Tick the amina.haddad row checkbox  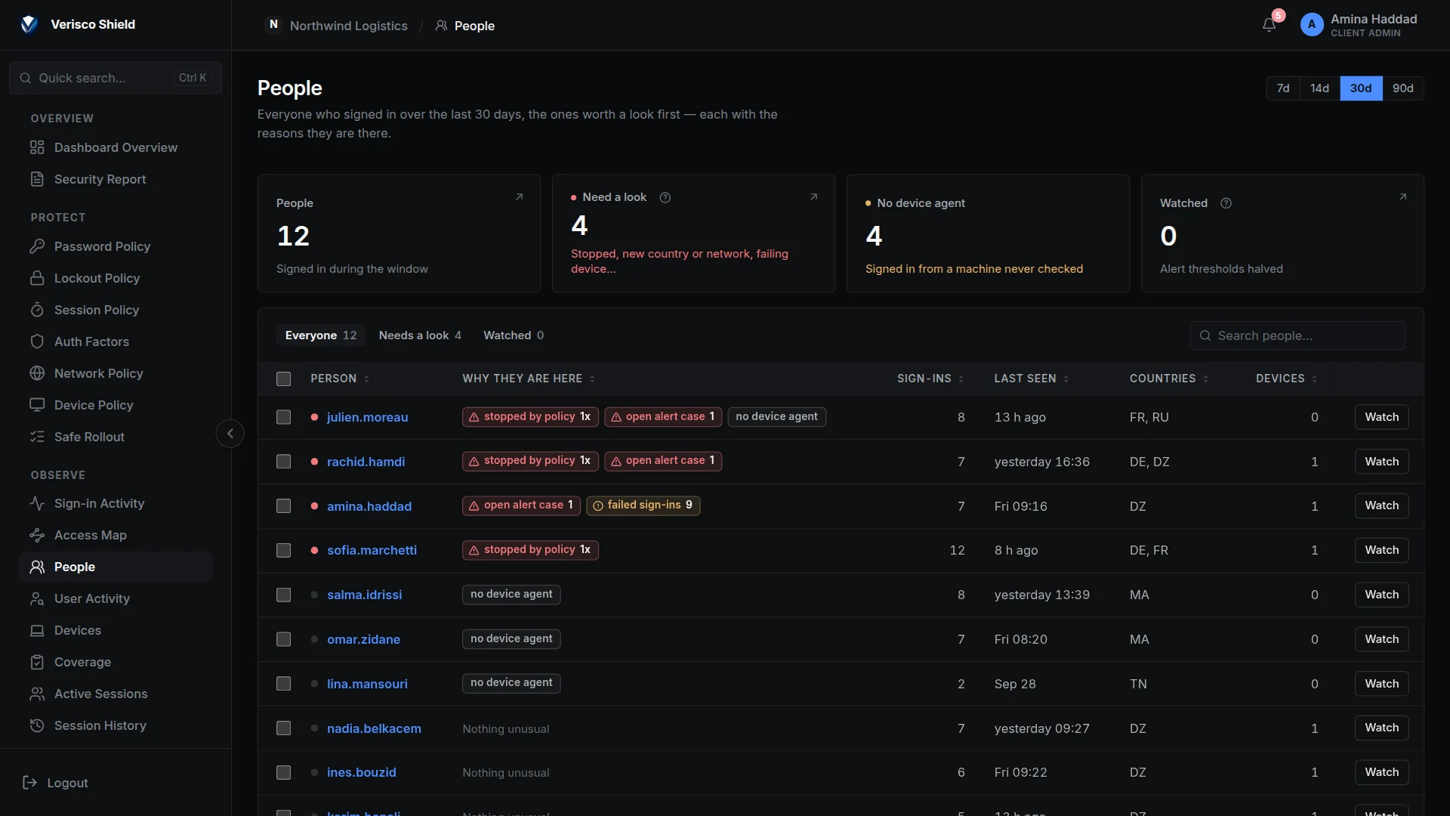(x=283, y=505)
